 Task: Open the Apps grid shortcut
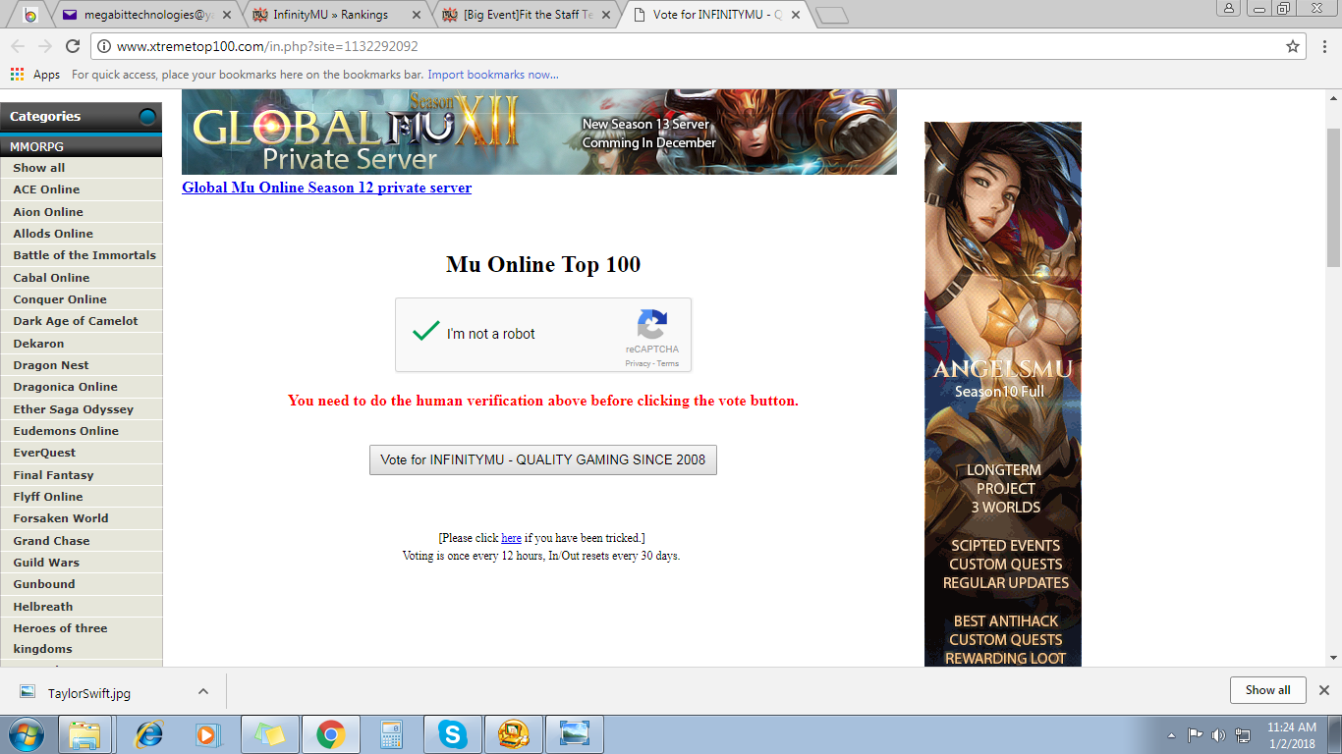tap(35, 75)
